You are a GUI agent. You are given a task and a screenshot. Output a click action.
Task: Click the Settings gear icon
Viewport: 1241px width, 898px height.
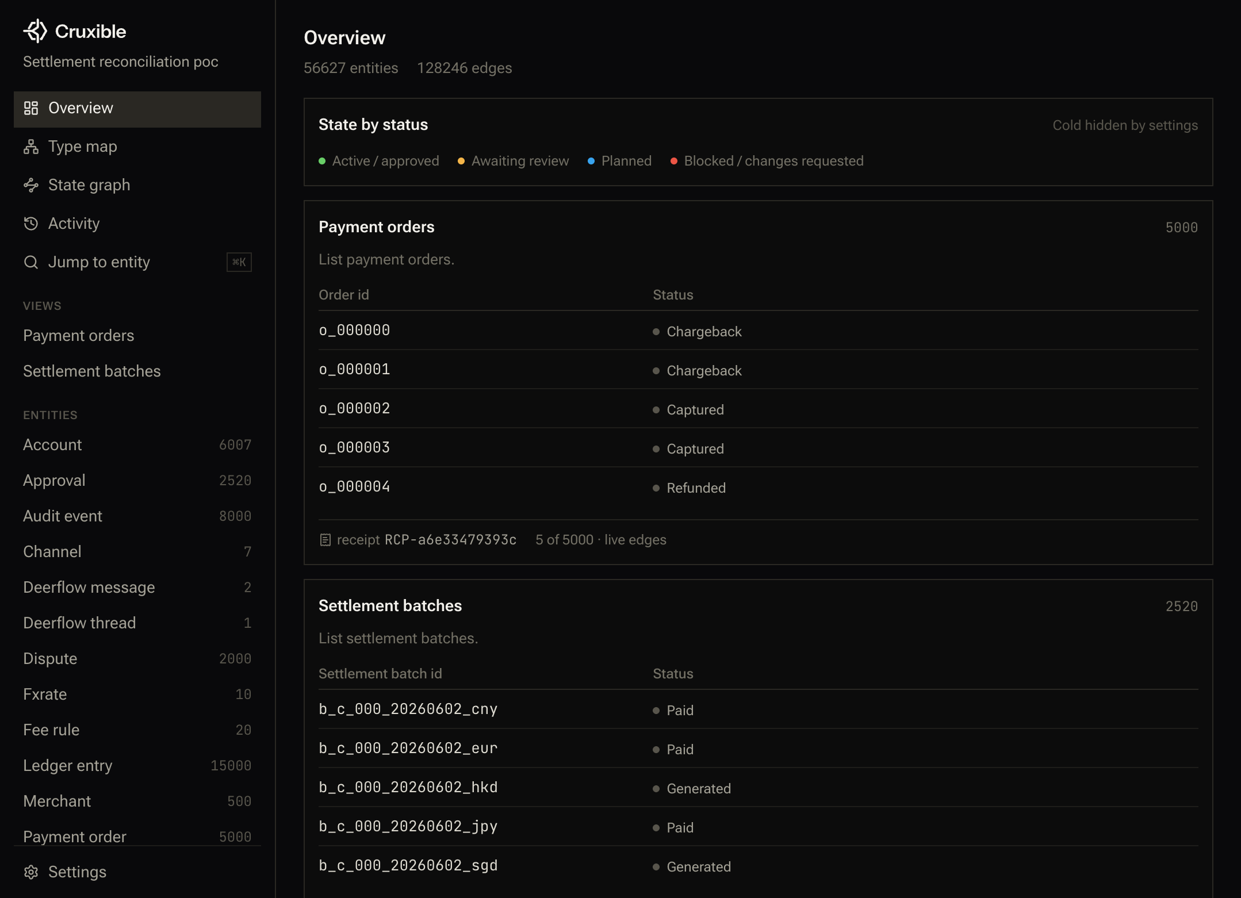point(31,872)
